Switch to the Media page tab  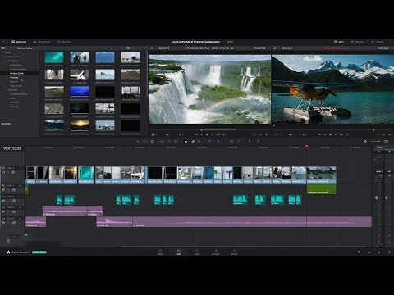click(160, 252)
